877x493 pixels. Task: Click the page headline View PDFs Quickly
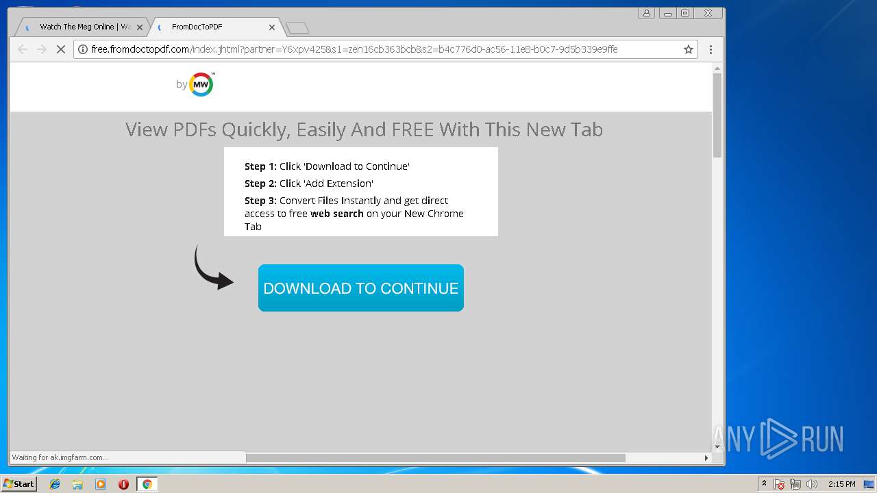(x=364, y=129)
